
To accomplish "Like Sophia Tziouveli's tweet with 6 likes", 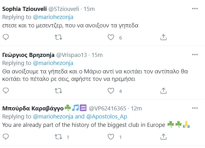I will [111, 37].
